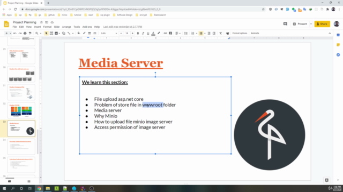The height and width of the screenshot is (192, 343).
Task: Click the increase indent icon
Action: 214,33
